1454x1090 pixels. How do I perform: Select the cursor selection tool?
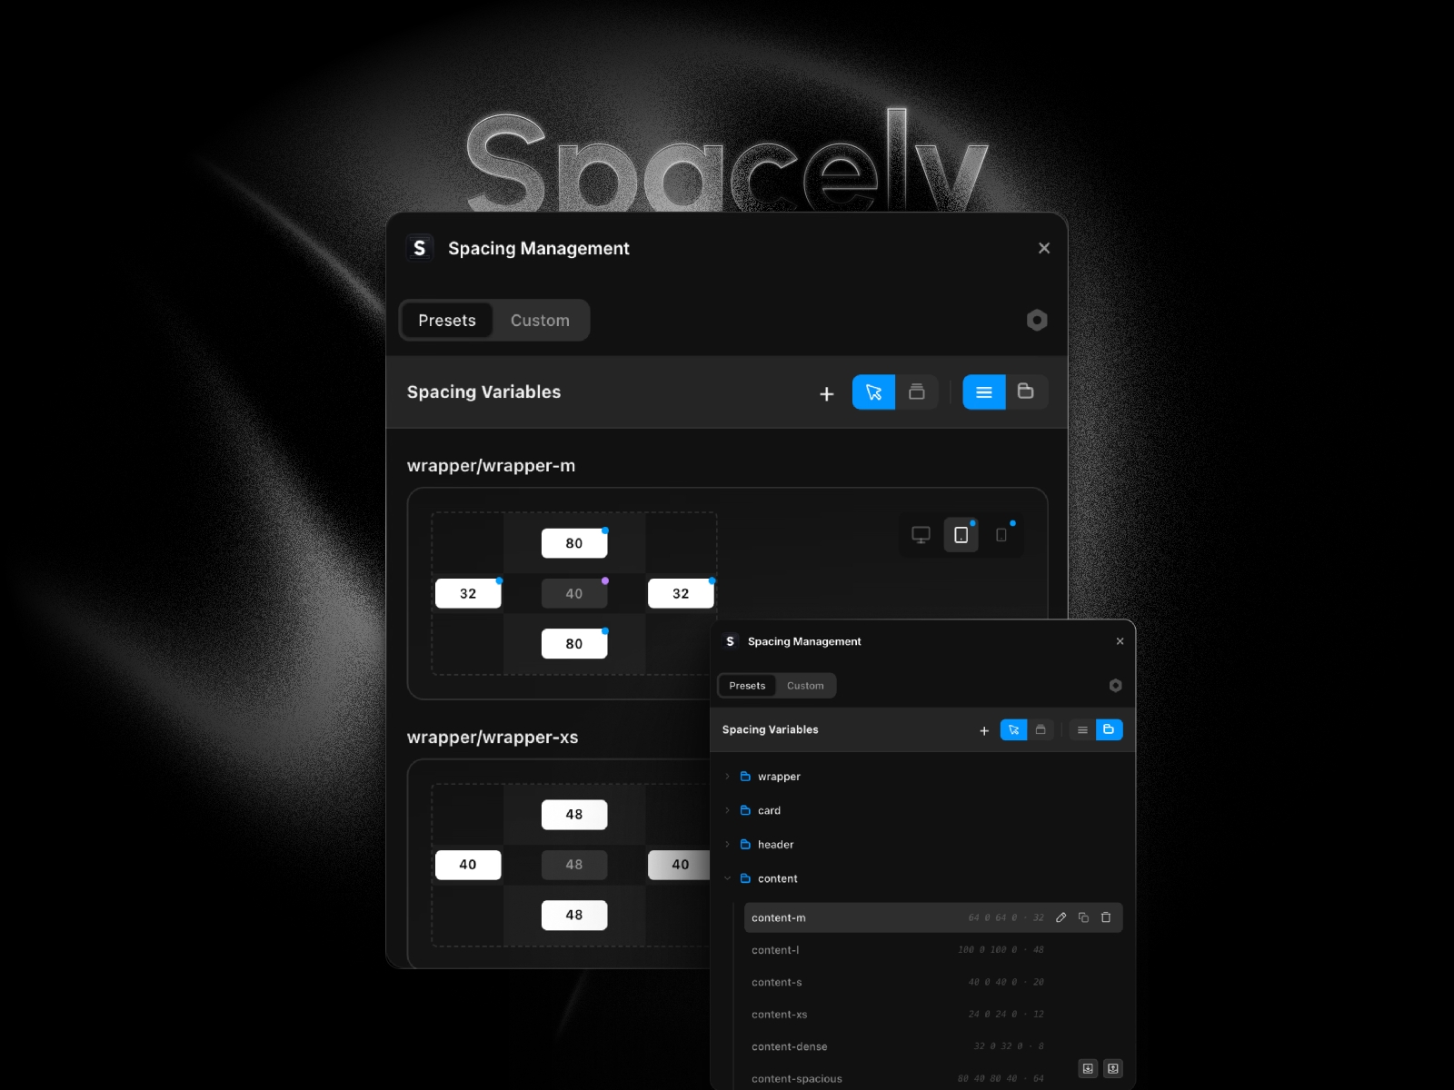tap(873, 392)
